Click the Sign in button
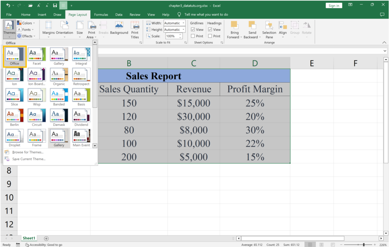This screenshot has width=390, height=247. point(334,6)
